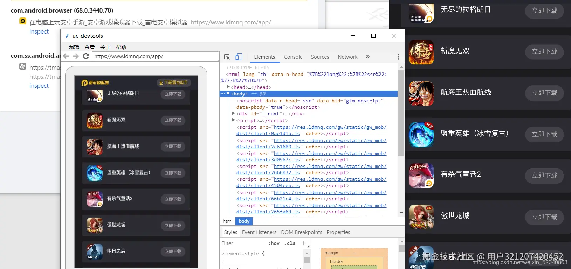Open the 查看 menu
This screenshot has width=571, height=269.
coord(89,47)
